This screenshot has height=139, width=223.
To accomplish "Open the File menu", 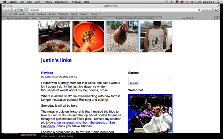I will point(22,2).
